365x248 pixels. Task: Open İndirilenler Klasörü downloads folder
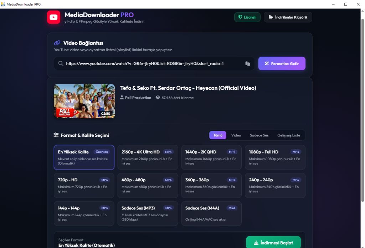point(288,17)
